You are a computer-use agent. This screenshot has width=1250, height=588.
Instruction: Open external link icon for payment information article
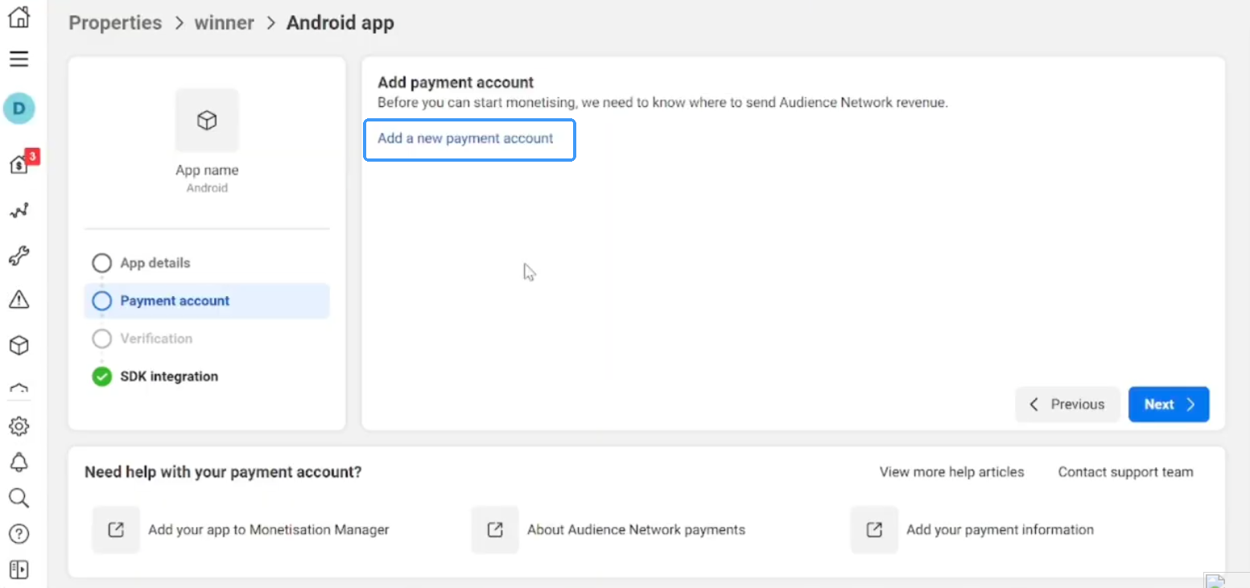874,529
